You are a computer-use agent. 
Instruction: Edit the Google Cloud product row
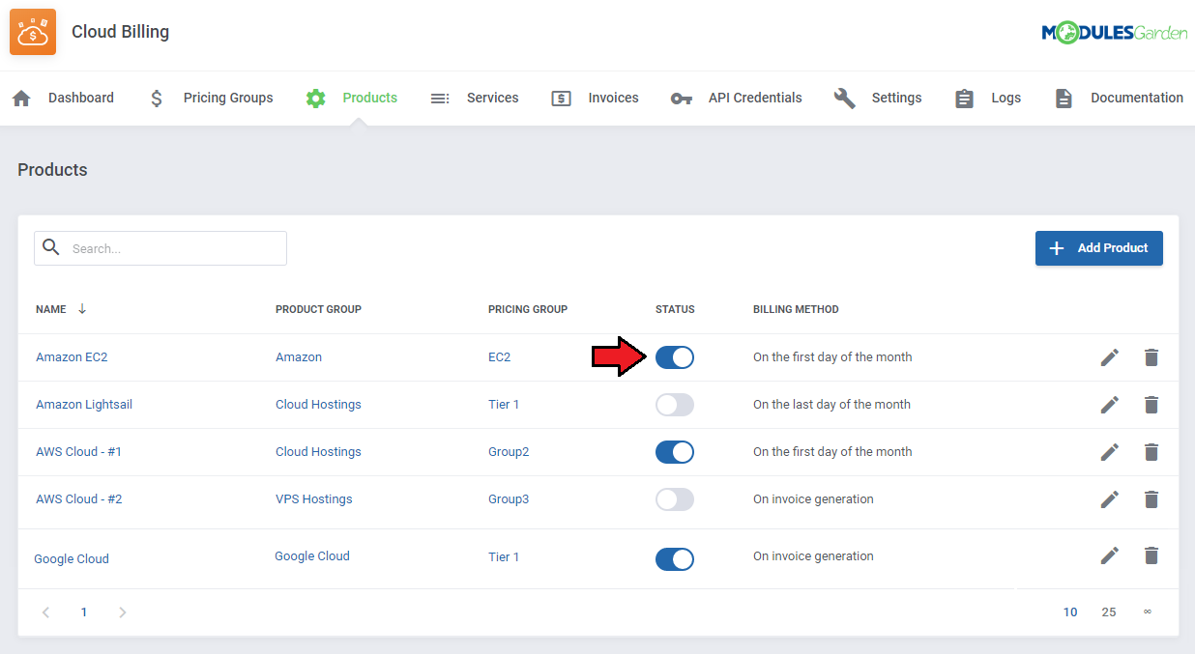pos(1109,555)
